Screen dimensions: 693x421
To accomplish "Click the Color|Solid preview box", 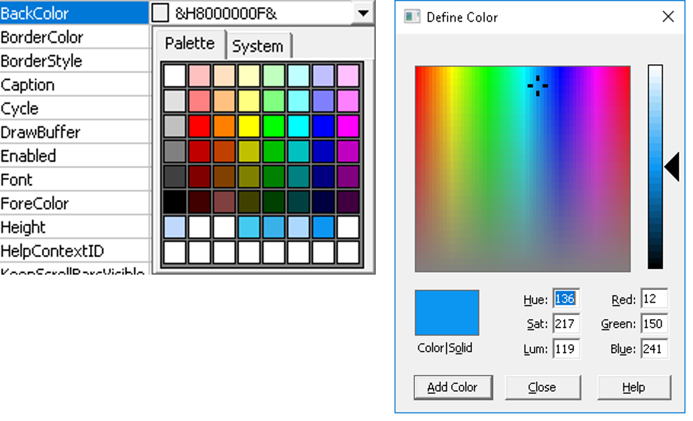I will tap(447, 313).
